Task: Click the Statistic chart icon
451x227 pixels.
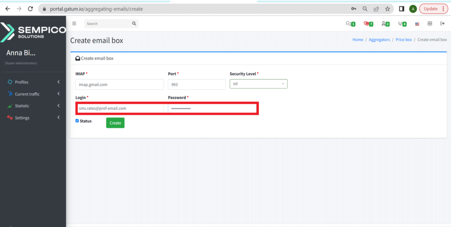Action: [10, 106]
